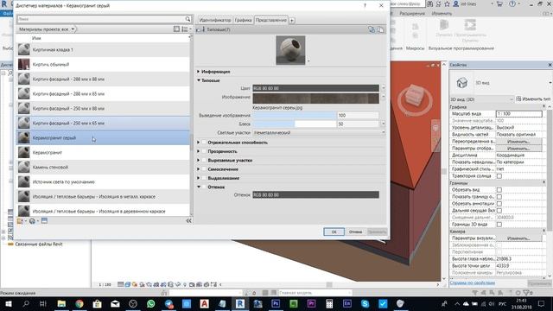Screen dimensions: 553x311
Task: Toggle the library panel view icon
Action: tap(176, 29)
